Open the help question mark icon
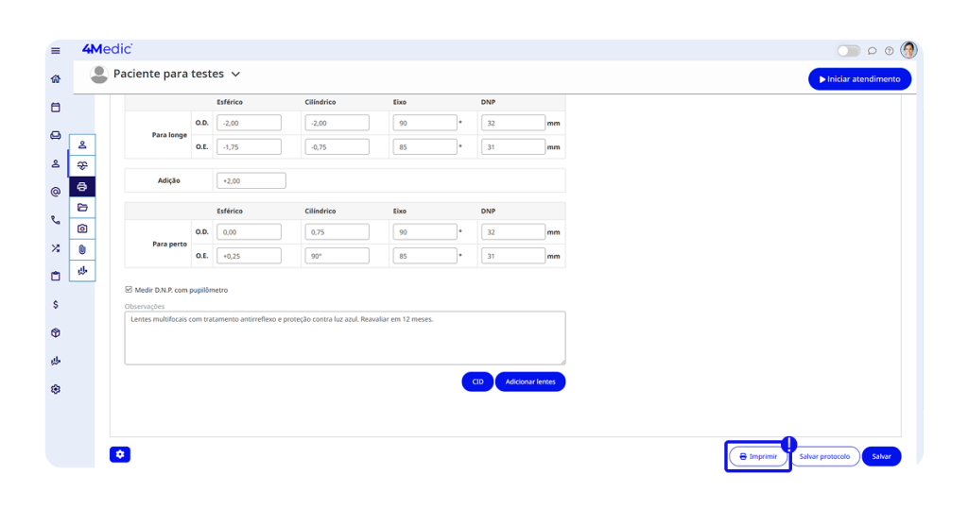Viewport: 968px width, 508px height. click(x=889, y=51)
